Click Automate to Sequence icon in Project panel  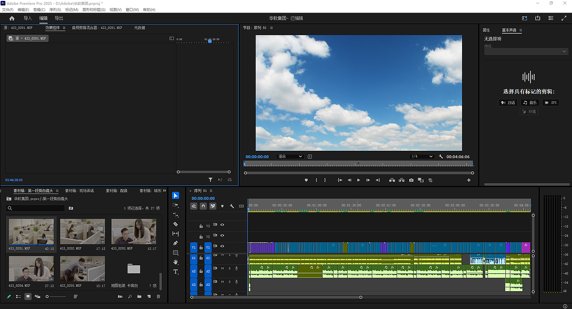click(120, 297)
